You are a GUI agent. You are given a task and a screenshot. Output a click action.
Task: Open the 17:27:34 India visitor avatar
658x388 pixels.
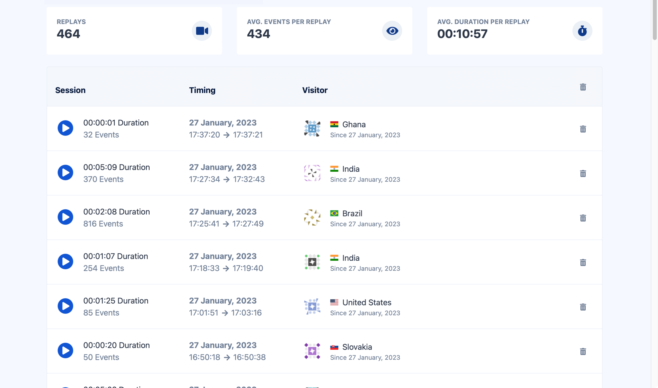[x=312, y=173]
